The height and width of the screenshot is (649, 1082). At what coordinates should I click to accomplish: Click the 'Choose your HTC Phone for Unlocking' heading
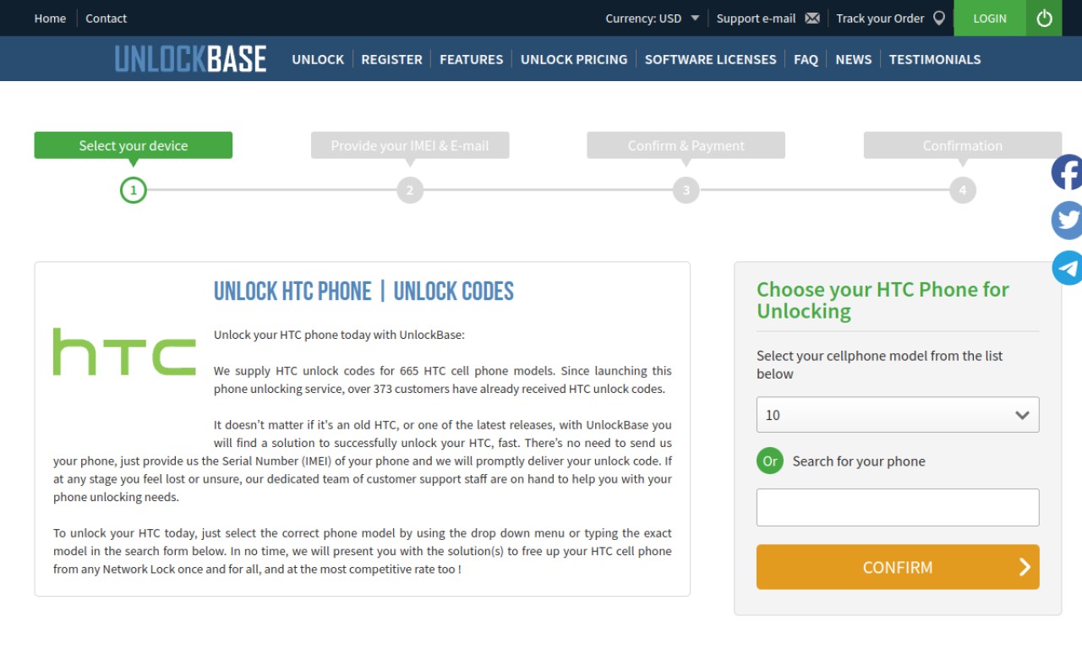[x=883, y=300]
